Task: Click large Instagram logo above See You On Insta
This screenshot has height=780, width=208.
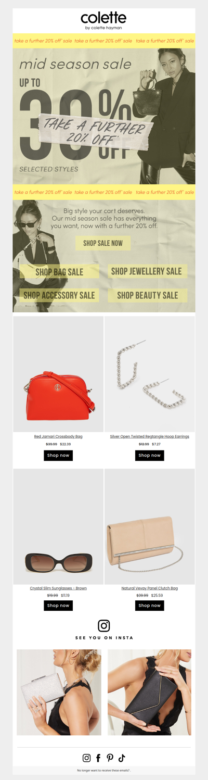Action: (104, 625)
